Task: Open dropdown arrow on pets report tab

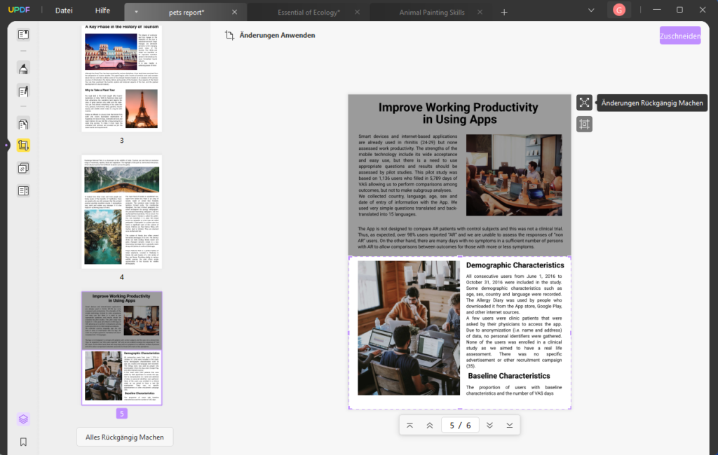Action: click(136, 13)
